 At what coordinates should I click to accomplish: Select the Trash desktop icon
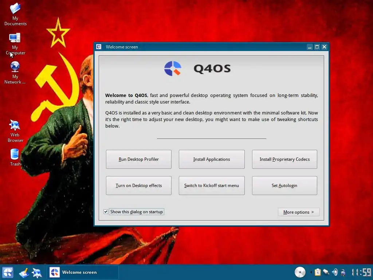pos(15,157)
